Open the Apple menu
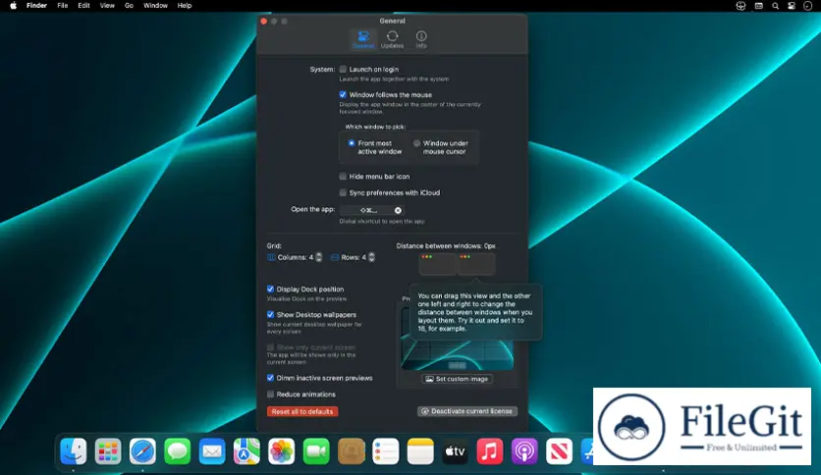This screenshot has height=475, width=821. pos(13,6)
